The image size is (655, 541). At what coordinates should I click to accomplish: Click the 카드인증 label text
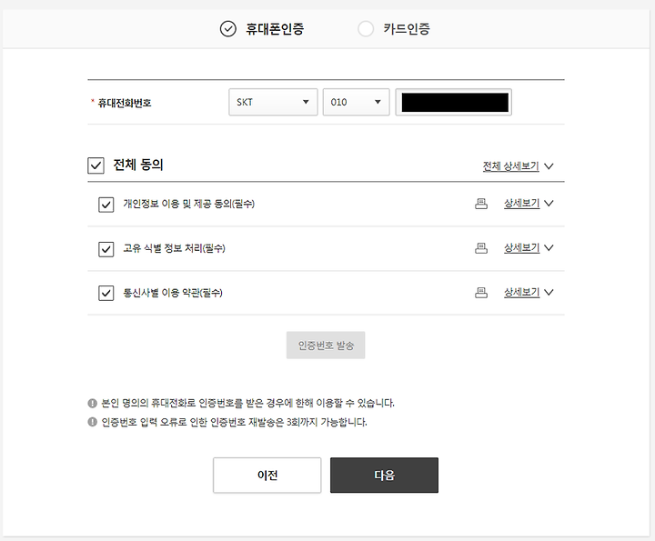tap(407, 29)
